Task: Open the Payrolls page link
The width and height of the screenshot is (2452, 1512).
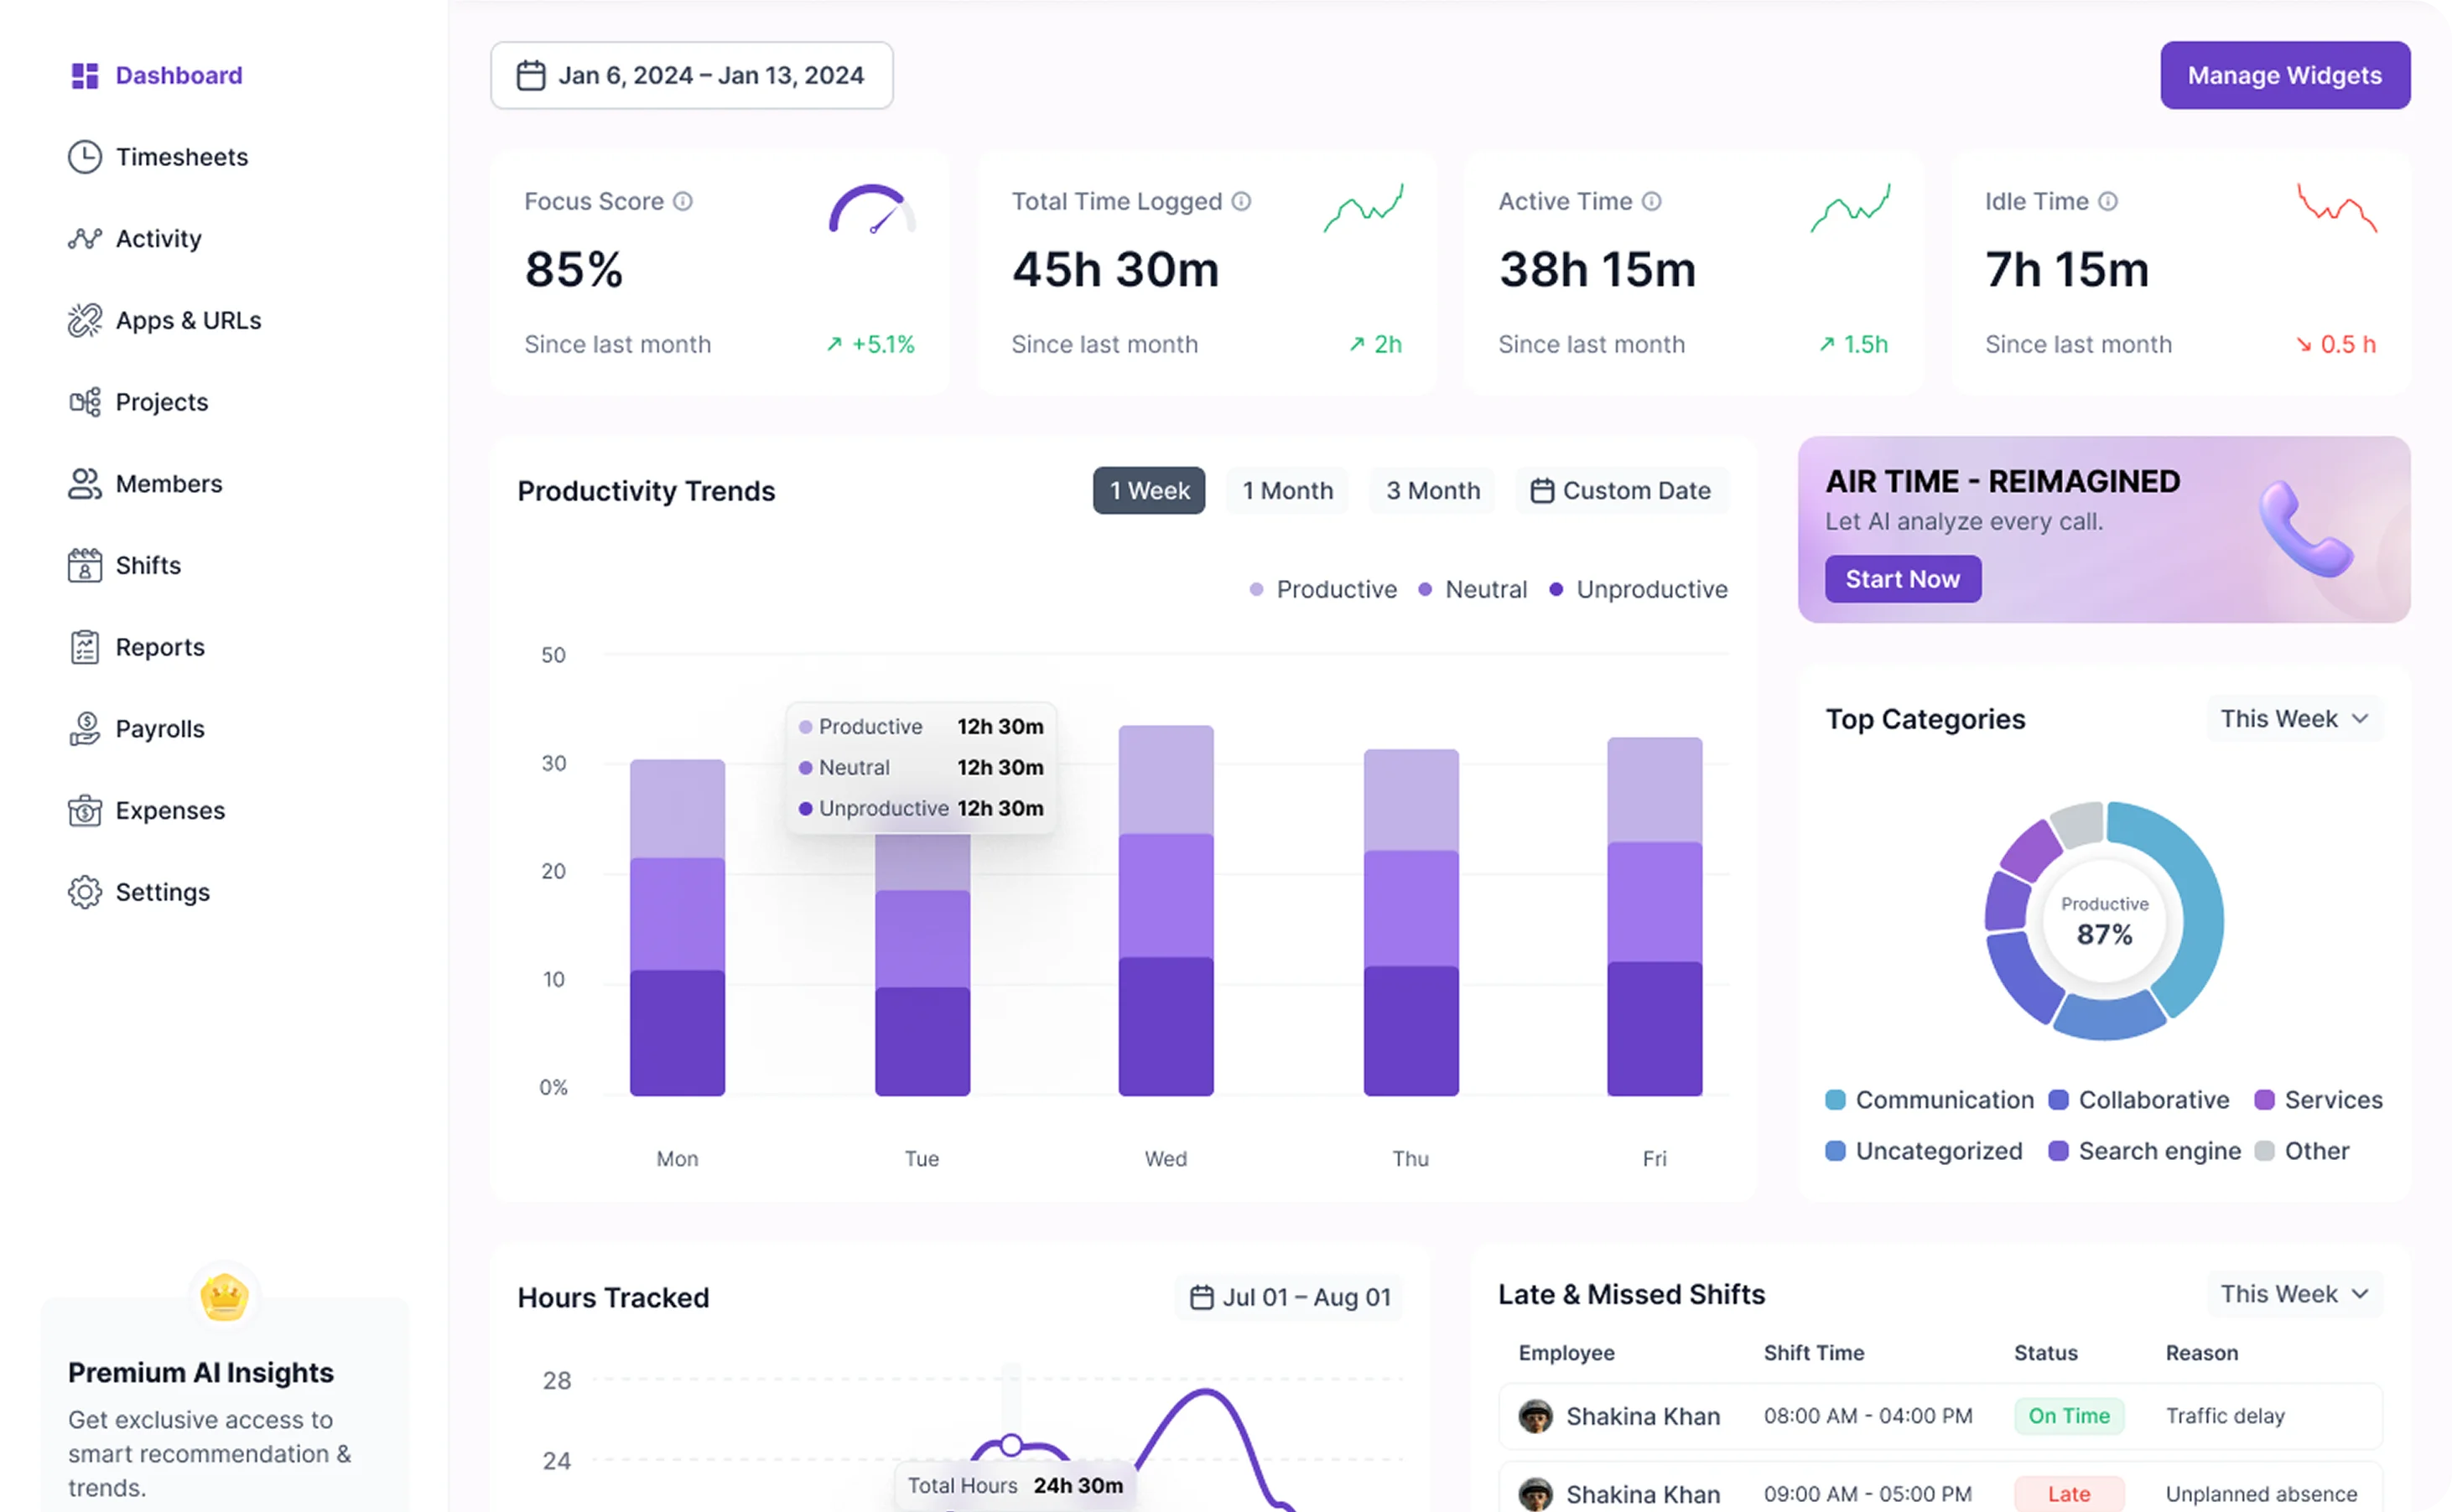Action: [x=136, y=729]
